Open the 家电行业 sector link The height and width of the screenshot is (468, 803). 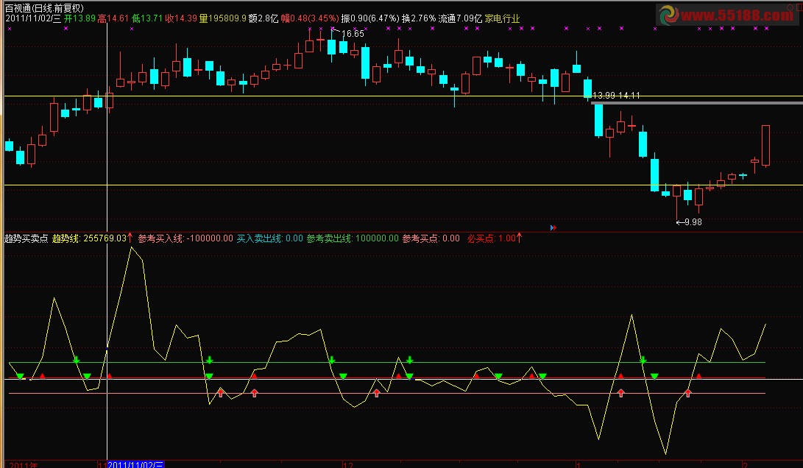pyautogui.click(x=502, y=18)
